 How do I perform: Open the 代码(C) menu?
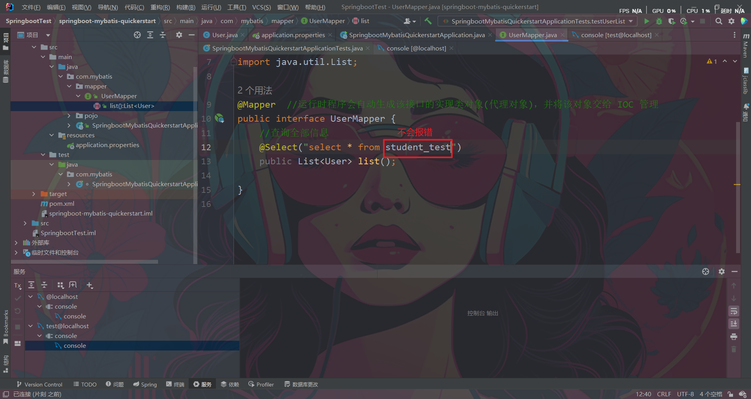click(x=134, y=7)
